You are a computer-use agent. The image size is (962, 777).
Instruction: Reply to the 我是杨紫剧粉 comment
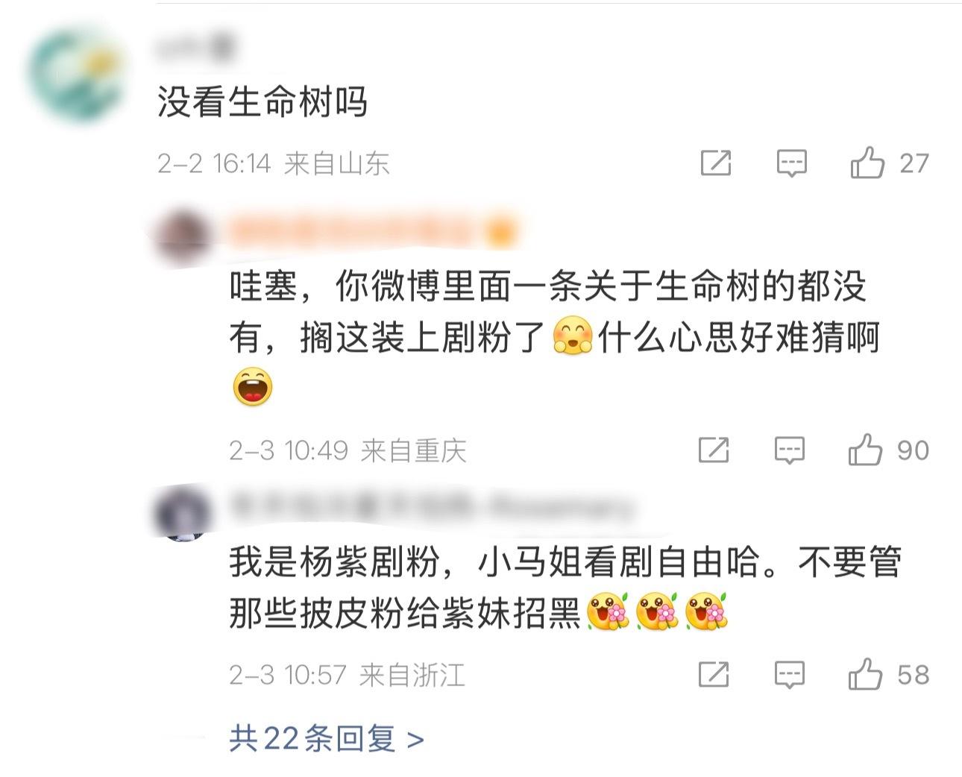(789, 675)
